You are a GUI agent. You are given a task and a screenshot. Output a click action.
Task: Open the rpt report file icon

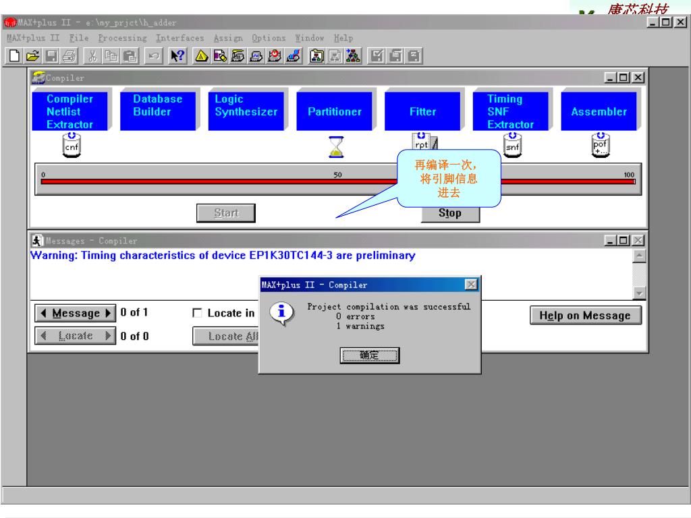(424, 142)
